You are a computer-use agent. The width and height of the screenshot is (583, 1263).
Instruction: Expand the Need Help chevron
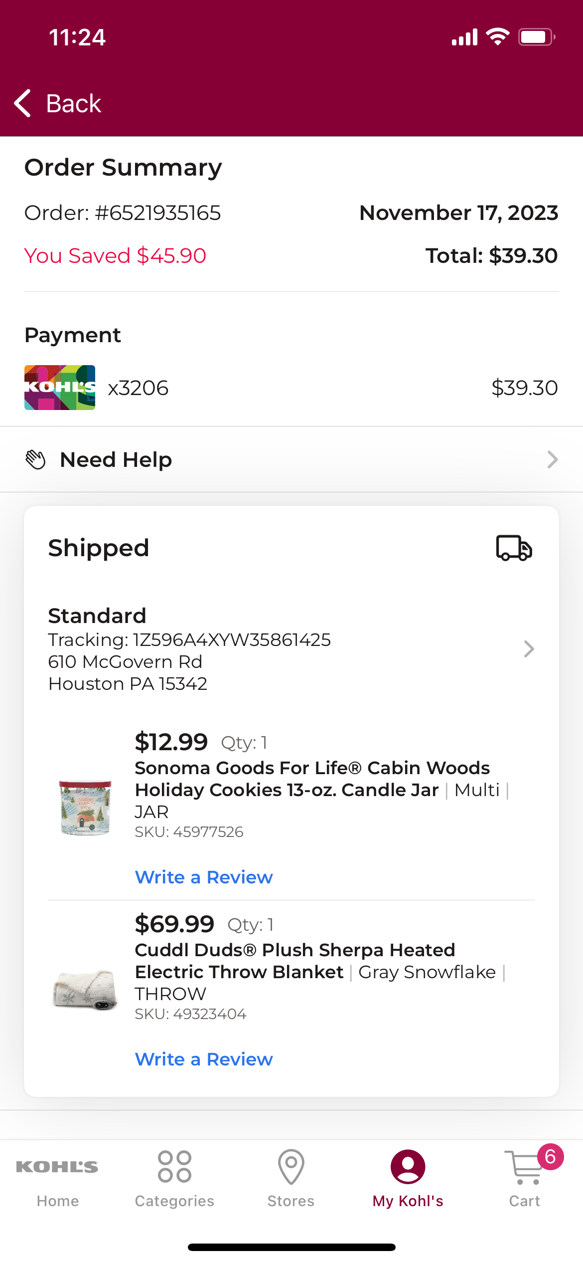pyautogui.click(x=552, y=459)
